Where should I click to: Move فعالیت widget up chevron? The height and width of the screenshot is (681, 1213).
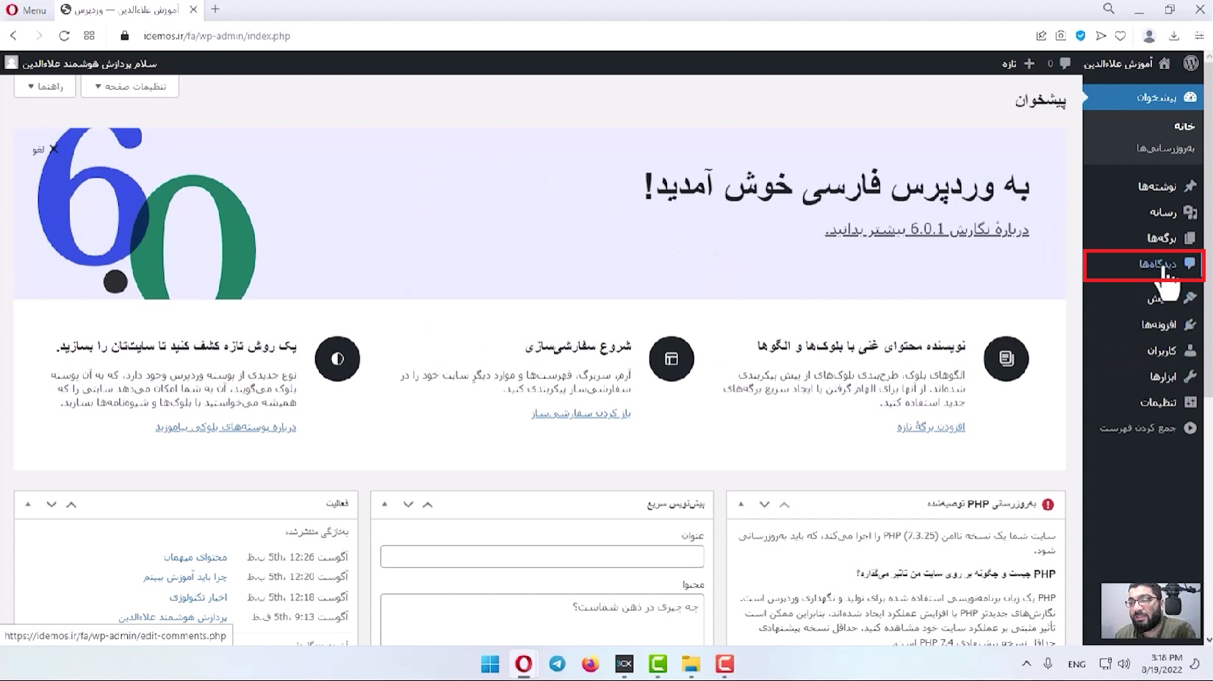coord(71,504)
